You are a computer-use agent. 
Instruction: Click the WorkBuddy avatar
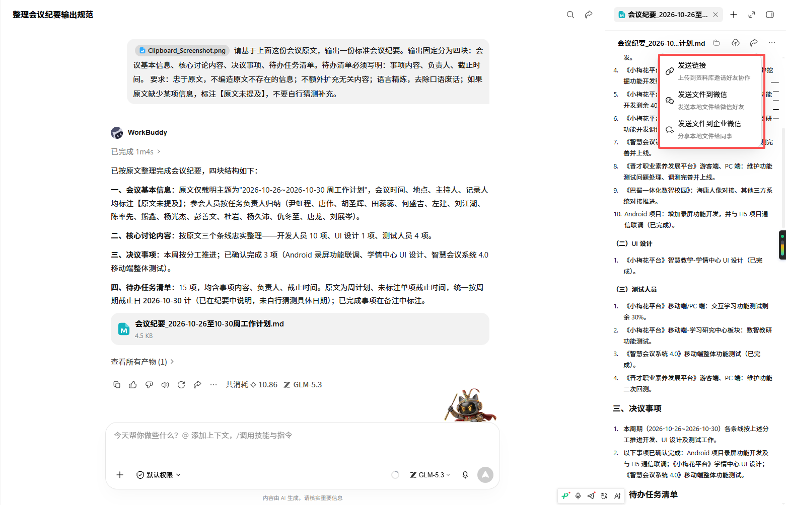[117, 132]
